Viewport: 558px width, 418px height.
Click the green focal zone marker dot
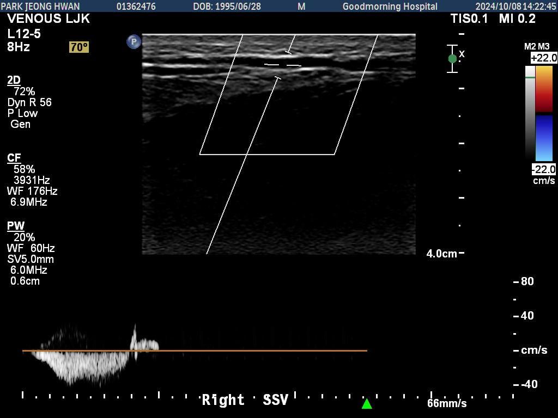coord(452,59)
